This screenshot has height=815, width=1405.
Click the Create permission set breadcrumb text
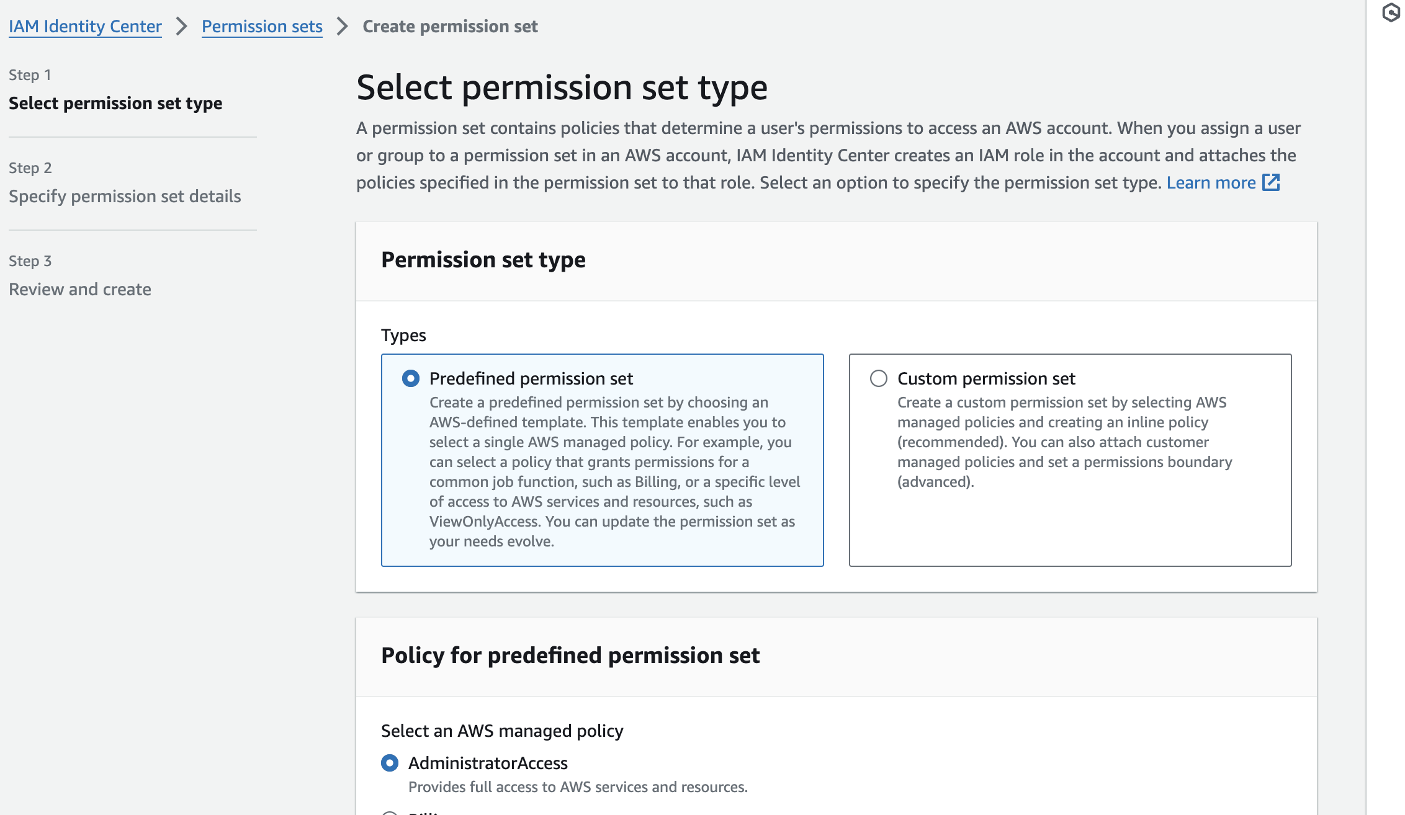point(450,26)
